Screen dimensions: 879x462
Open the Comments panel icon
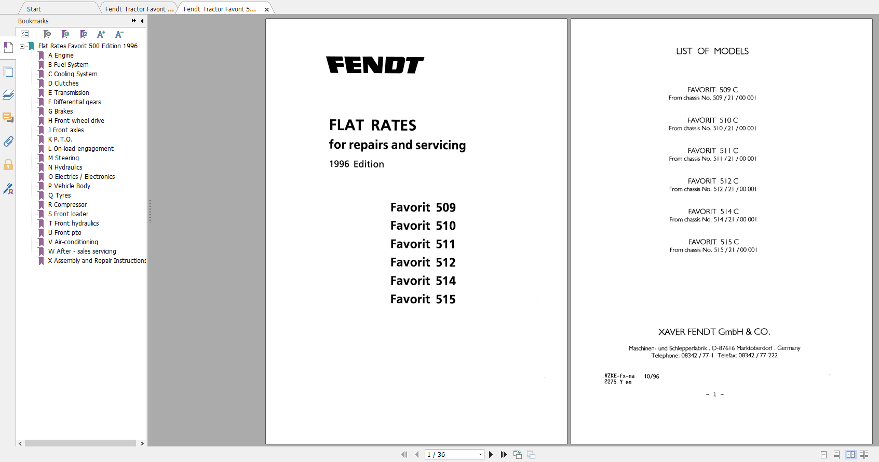tap(8, 118)
